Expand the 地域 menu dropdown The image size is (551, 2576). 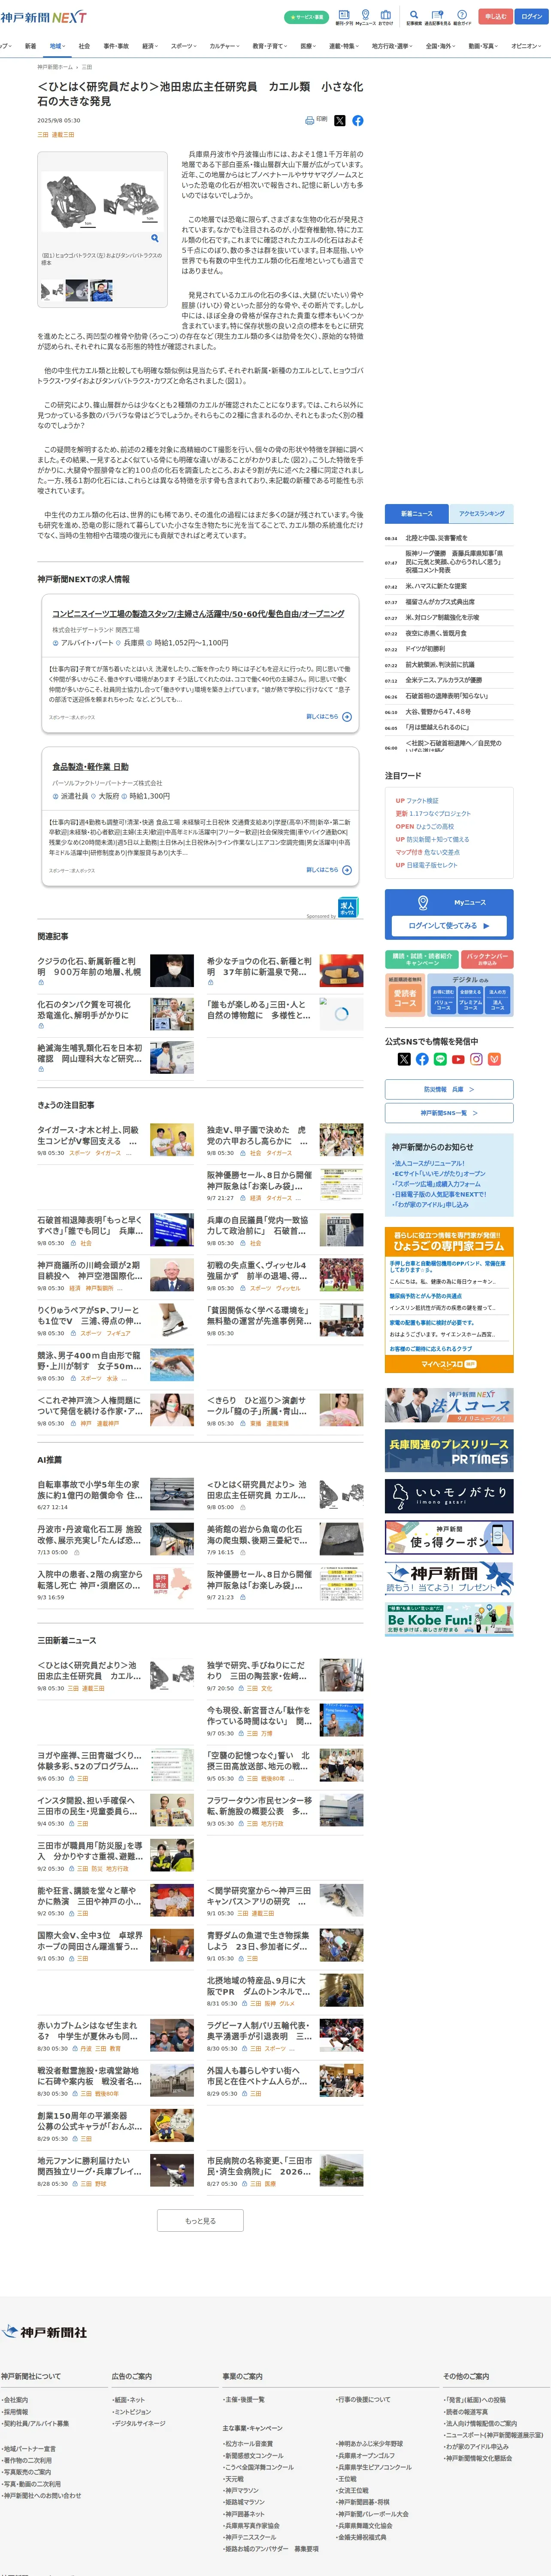[58, 46]
